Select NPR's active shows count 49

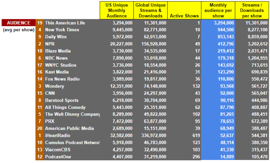[197, 44]
